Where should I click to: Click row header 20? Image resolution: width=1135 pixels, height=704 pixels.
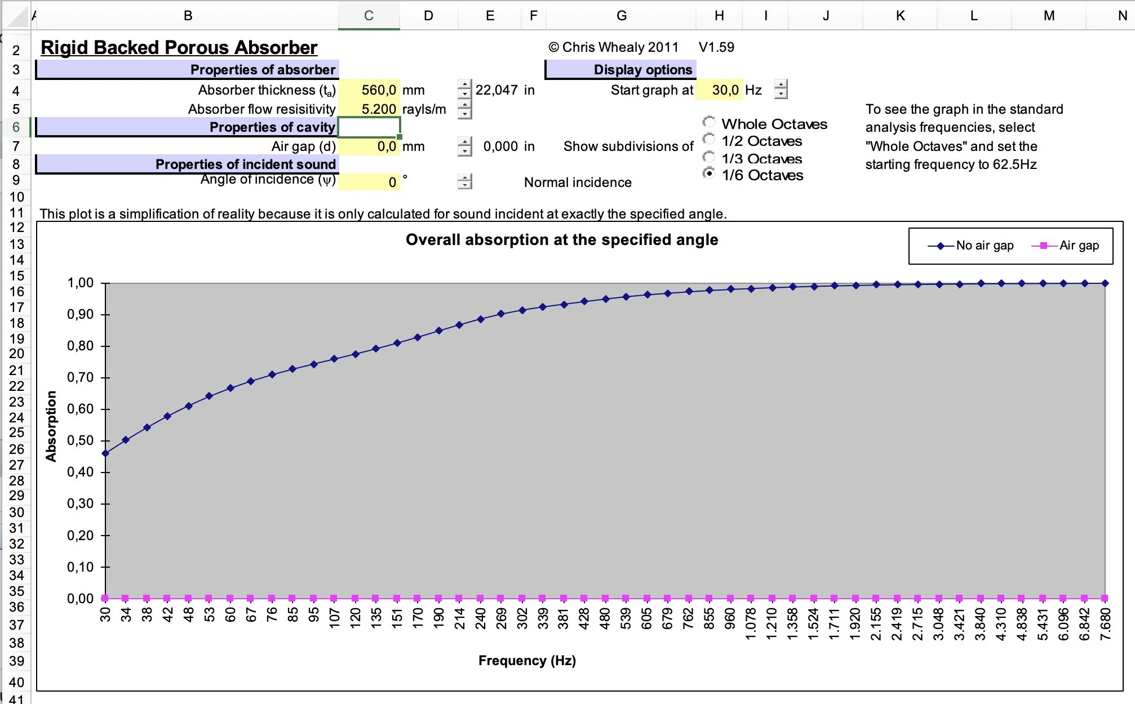16,354
